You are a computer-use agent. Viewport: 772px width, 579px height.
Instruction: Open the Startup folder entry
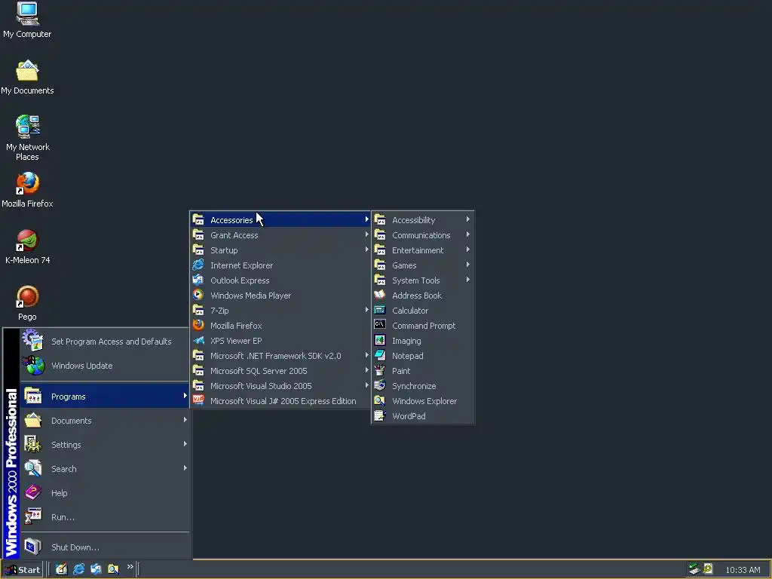[x=280, y=250]
